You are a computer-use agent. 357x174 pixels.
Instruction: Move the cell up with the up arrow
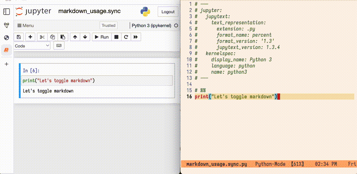point(75,37)
